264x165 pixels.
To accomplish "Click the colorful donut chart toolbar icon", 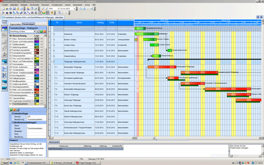I will pos(44,13).
